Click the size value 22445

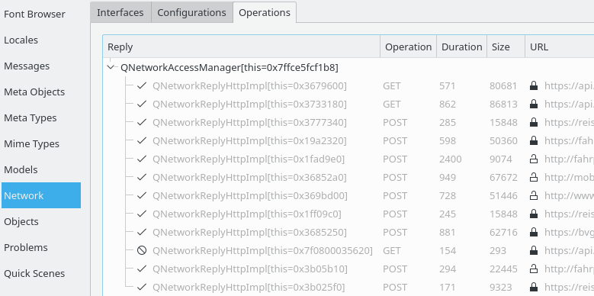click(x=503, y=269)
